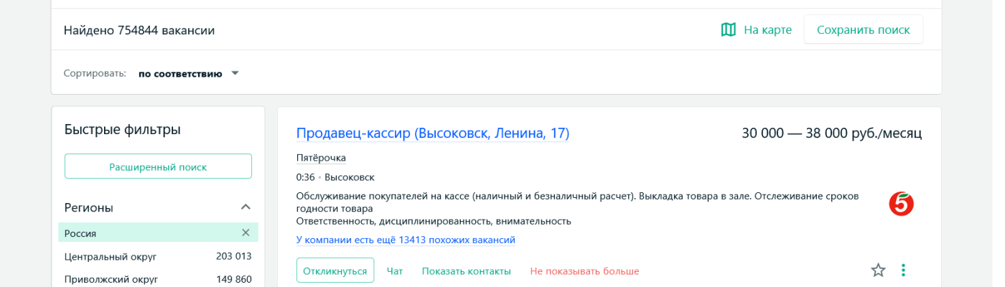1005x287 pixels.
Task: Show the company's 13413 similar vacancies
Action: pyautogui.click(x=406, y=240)
